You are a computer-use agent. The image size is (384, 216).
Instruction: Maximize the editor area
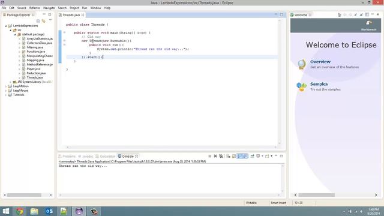click(x=281, y=14)
